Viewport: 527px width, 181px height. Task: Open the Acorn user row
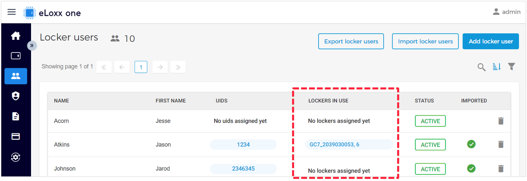click(279, 121)
